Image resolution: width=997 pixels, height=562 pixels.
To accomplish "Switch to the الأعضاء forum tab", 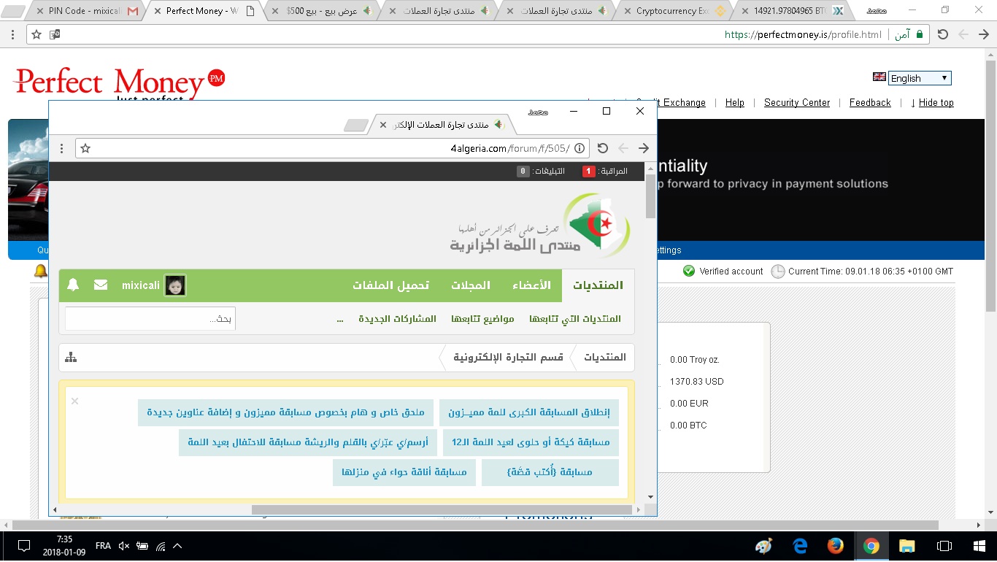I will click(x=536, y=285).
